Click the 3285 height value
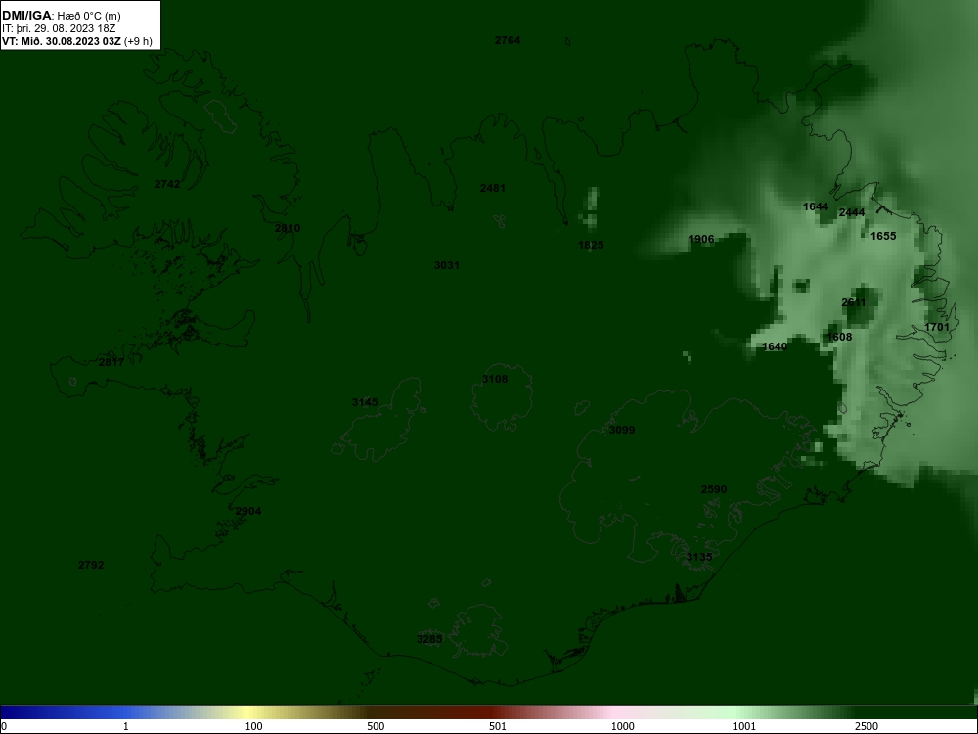Image resolution: width=978 pixels, height=734 pixels. [429, 639]
